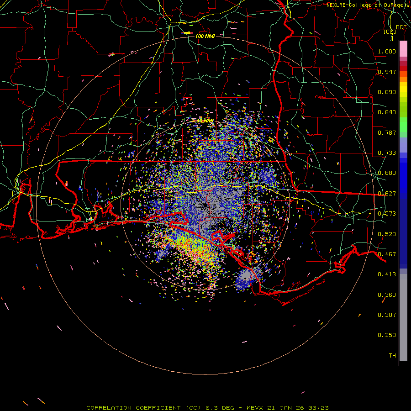
Task: Click the 0.893 scale value
Action: [387, 92]
